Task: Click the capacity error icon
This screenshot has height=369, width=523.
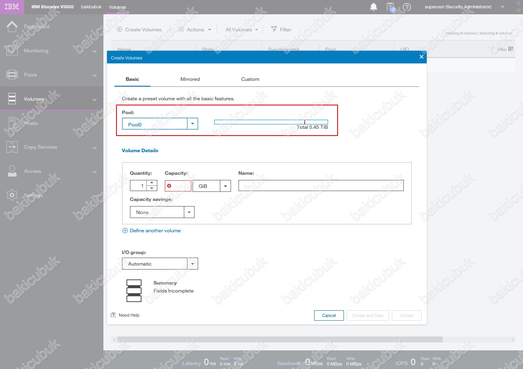Action: [169, 186]
